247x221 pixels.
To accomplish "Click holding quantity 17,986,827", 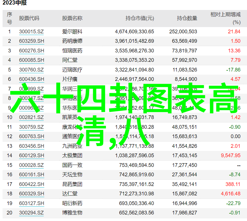I will point(184,213).
